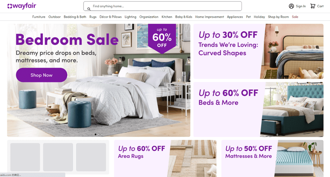Open the Beds & More 60% OFF banner
Screen dimensions: 330x177
258,109
